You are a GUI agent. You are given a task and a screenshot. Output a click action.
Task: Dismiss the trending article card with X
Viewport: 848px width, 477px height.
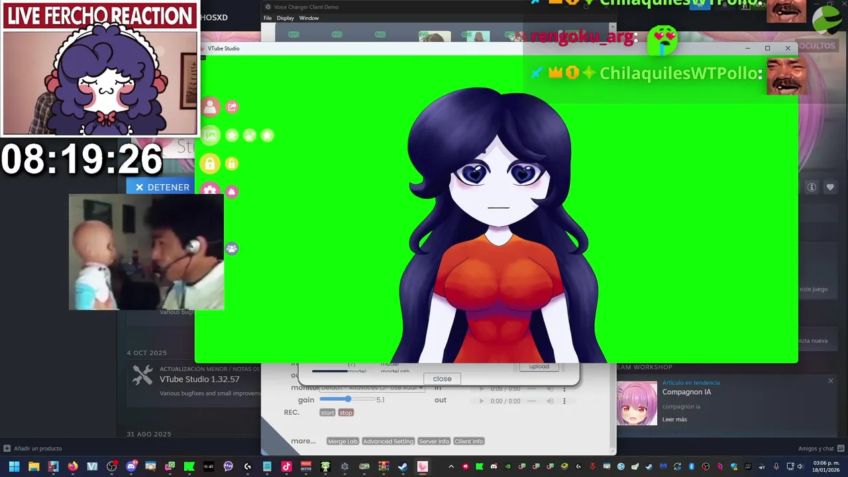[x=831, y=381]
